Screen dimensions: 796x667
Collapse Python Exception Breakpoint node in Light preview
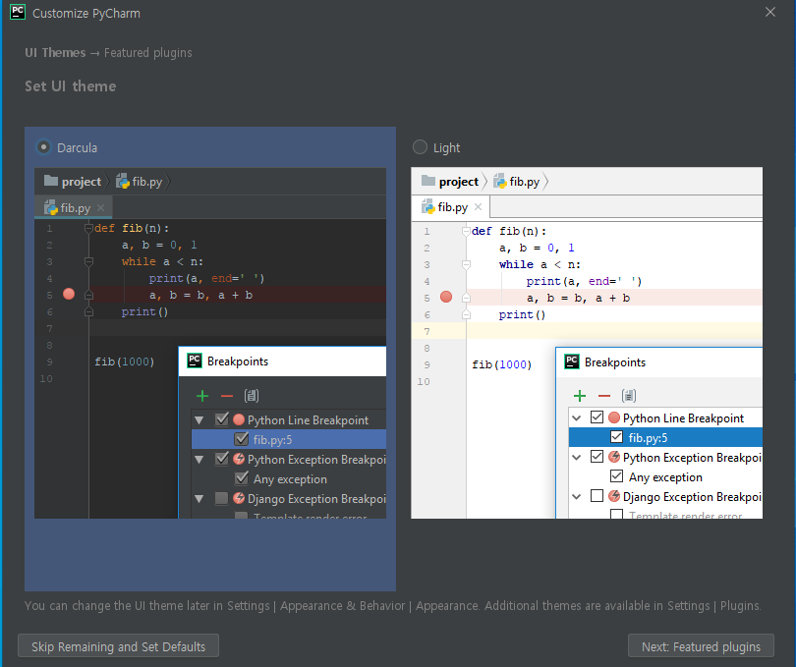(x=576, y=458)
